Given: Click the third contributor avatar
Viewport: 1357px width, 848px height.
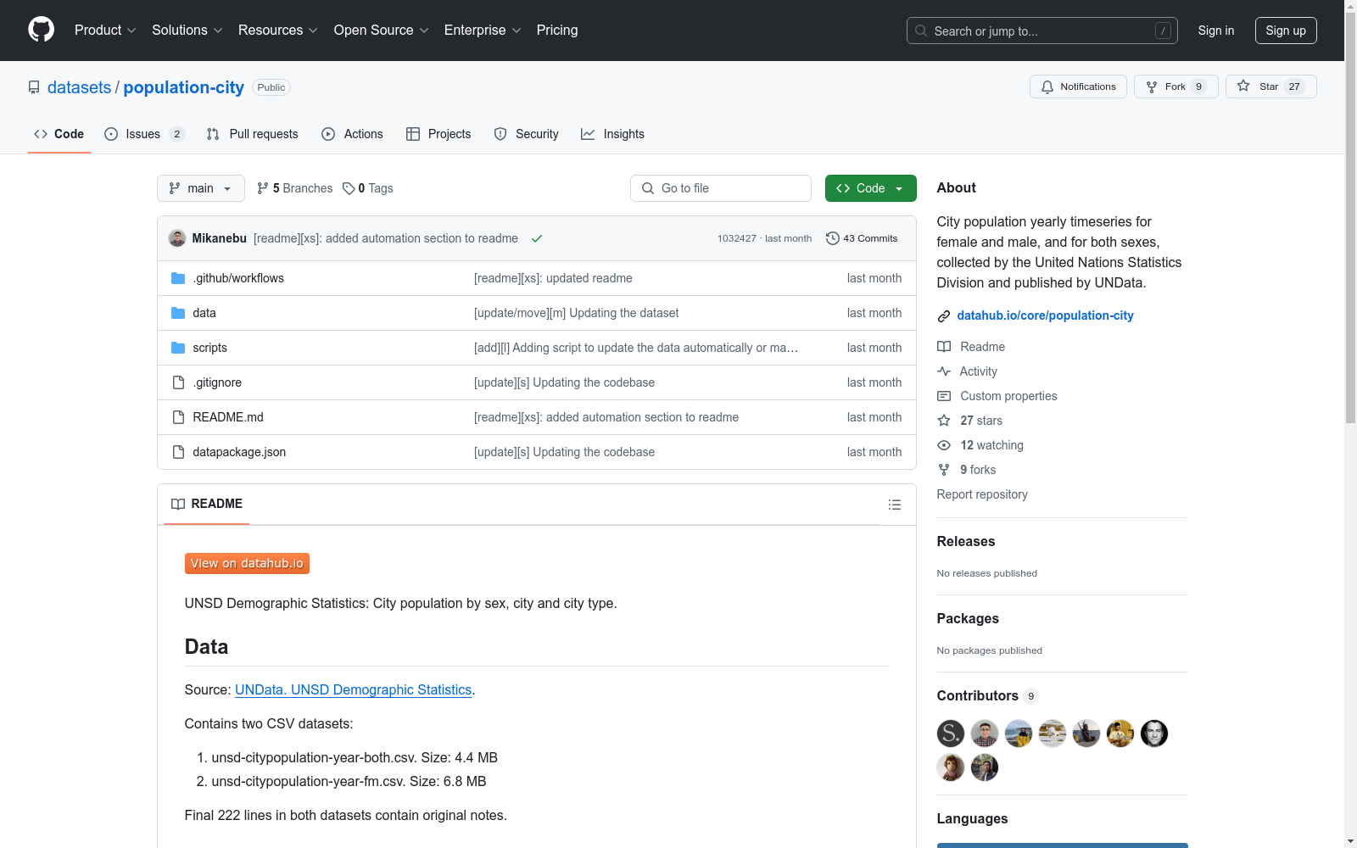Looking at the screenshot, I should click(x=1019, y=734).
